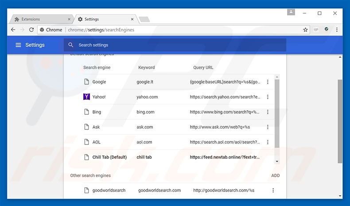Click the Yahoo! purple Y favicon

(86, 97)
